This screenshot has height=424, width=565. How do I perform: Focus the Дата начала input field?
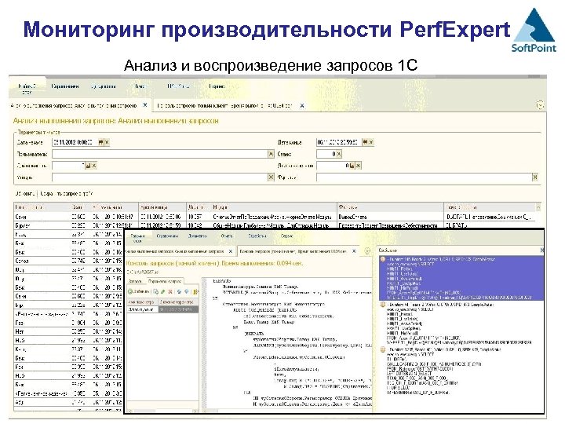[x=75, y=142]
